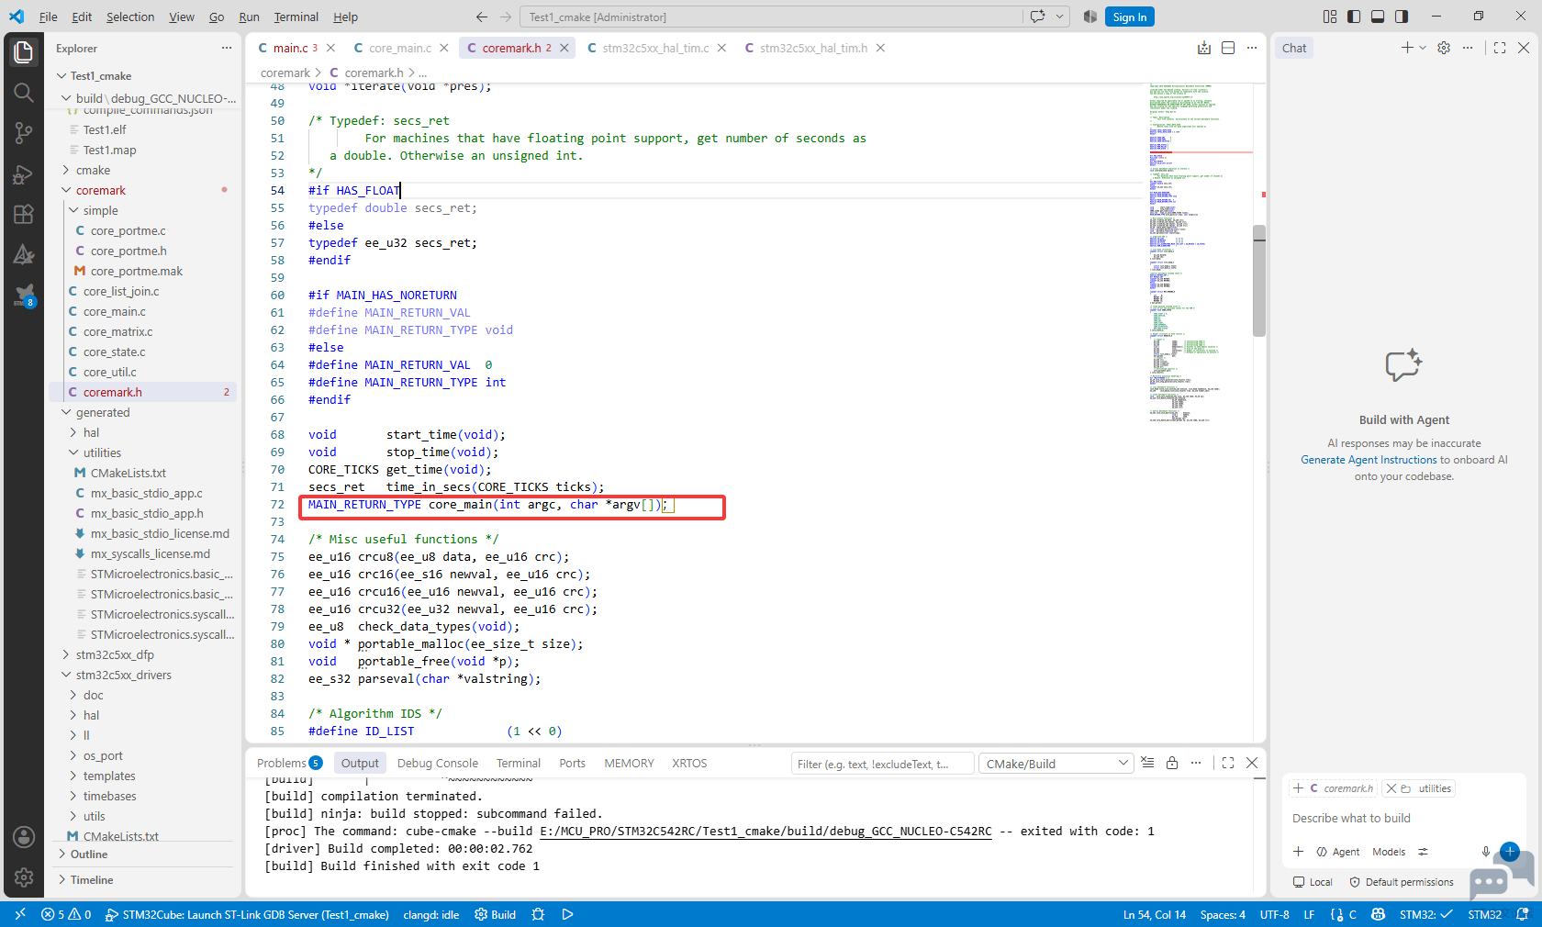Open the Accounts menu in activity bar
Screen dimensions: 1542x927
(x=24, y=837)
